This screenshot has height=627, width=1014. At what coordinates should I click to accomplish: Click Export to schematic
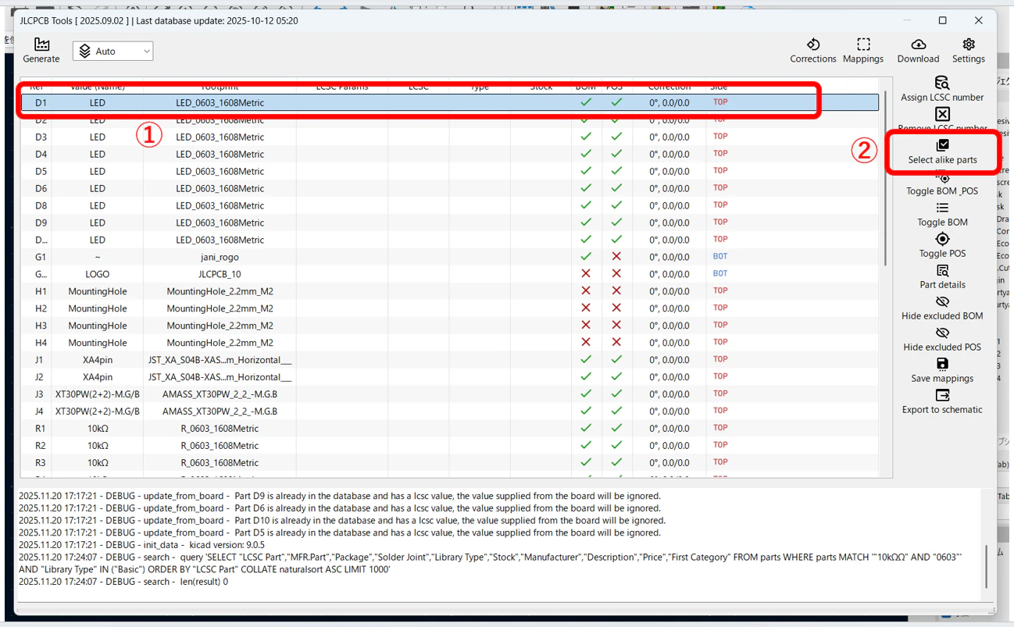[x=942, y=402]
